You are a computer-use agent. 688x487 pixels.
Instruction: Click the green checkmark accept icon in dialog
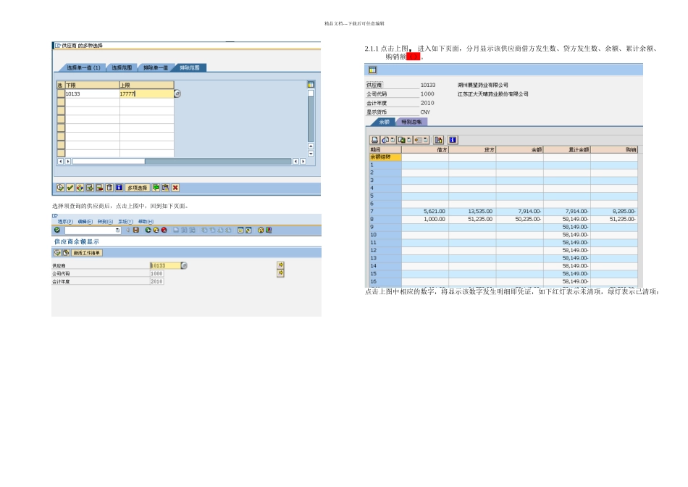click(x=70, y=188)
